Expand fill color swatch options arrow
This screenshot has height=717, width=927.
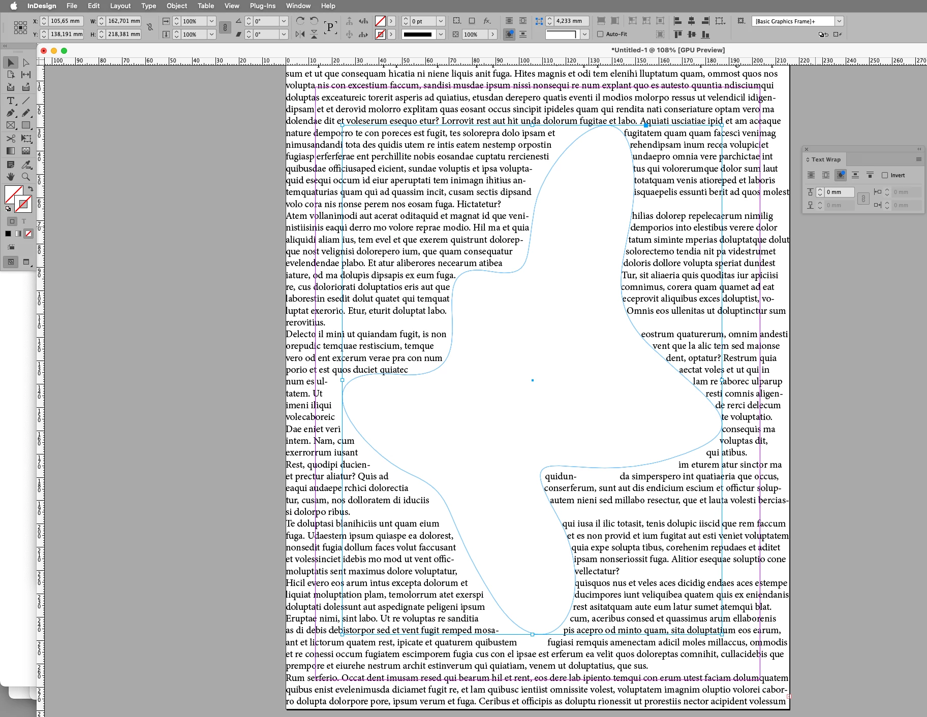pos(391,21)
